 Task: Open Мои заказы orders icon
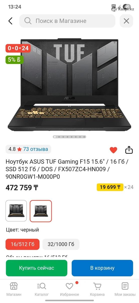click(x=125, y=286)
